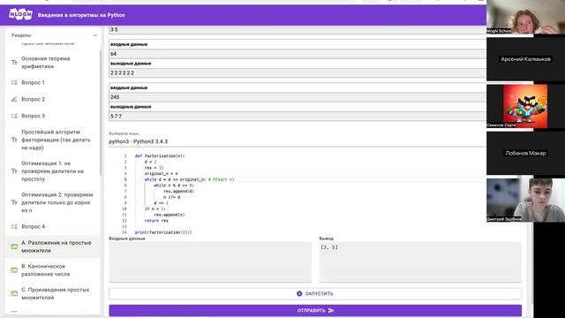Viewport: 565px width, 318px height.
Task: Open Вопрос 1 in sidebar
Action: [34, 82]
